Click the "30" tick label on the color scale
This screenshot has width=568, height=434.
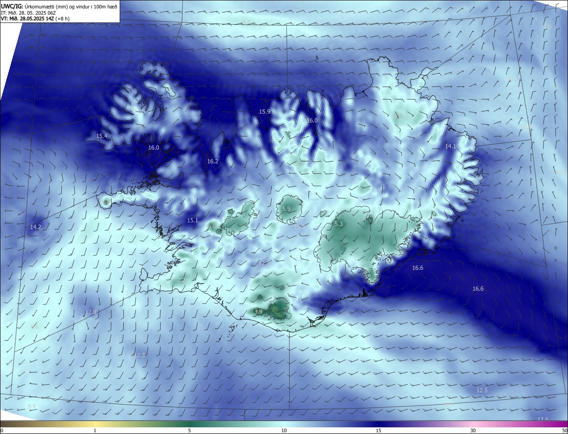coord(473,430)
